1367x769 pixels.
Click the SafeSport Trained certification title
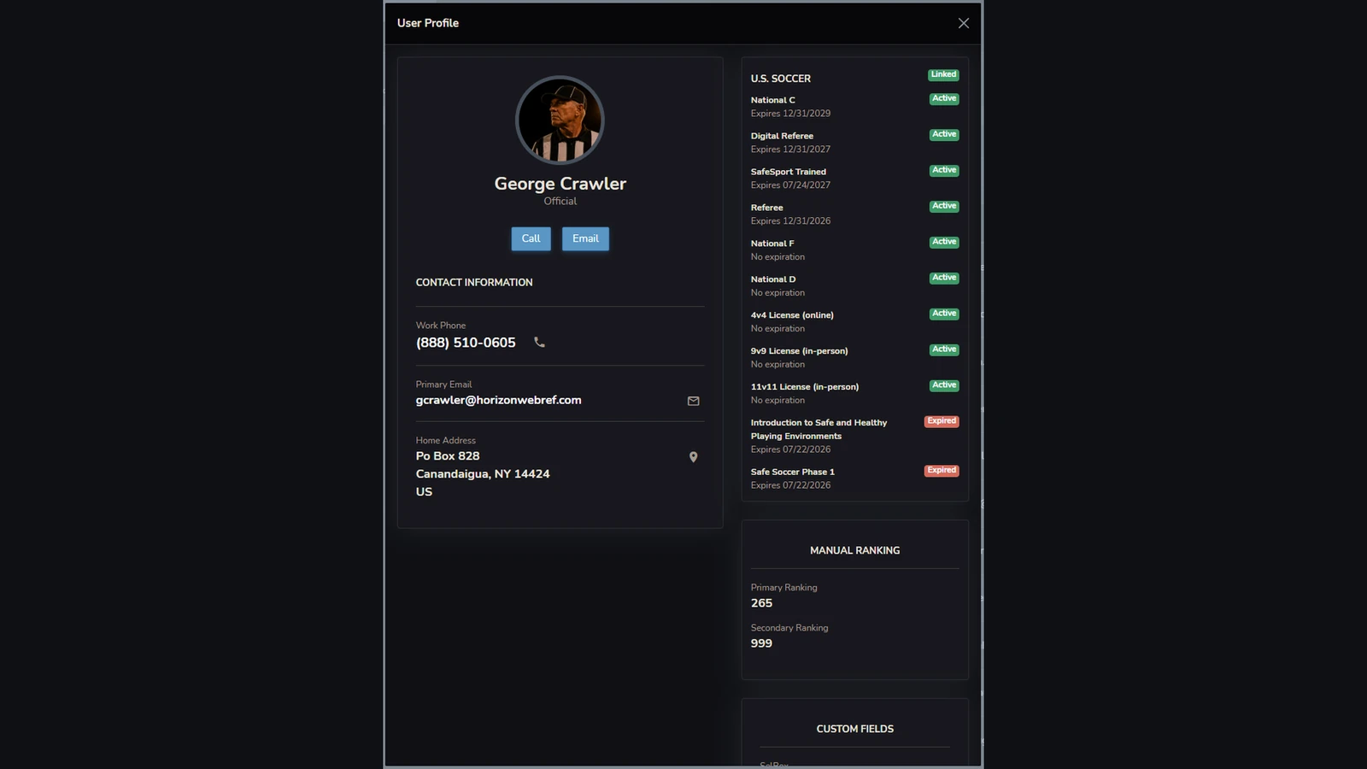pos(788,172)
